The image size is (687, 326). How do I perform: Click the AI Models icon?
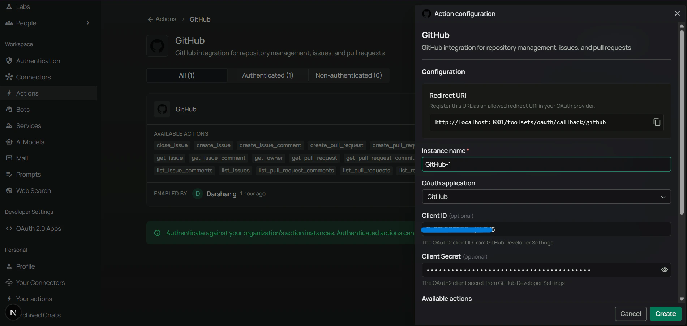9,142
